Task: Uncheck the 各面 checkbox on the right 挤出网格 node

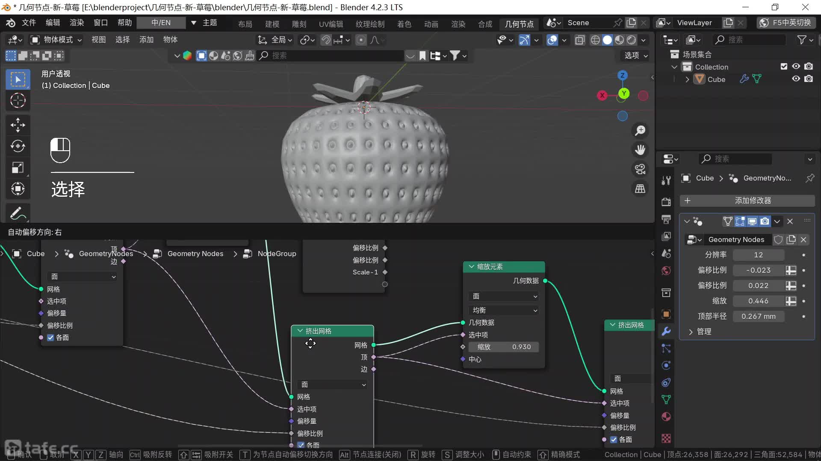Action: [x=614, y=440]
